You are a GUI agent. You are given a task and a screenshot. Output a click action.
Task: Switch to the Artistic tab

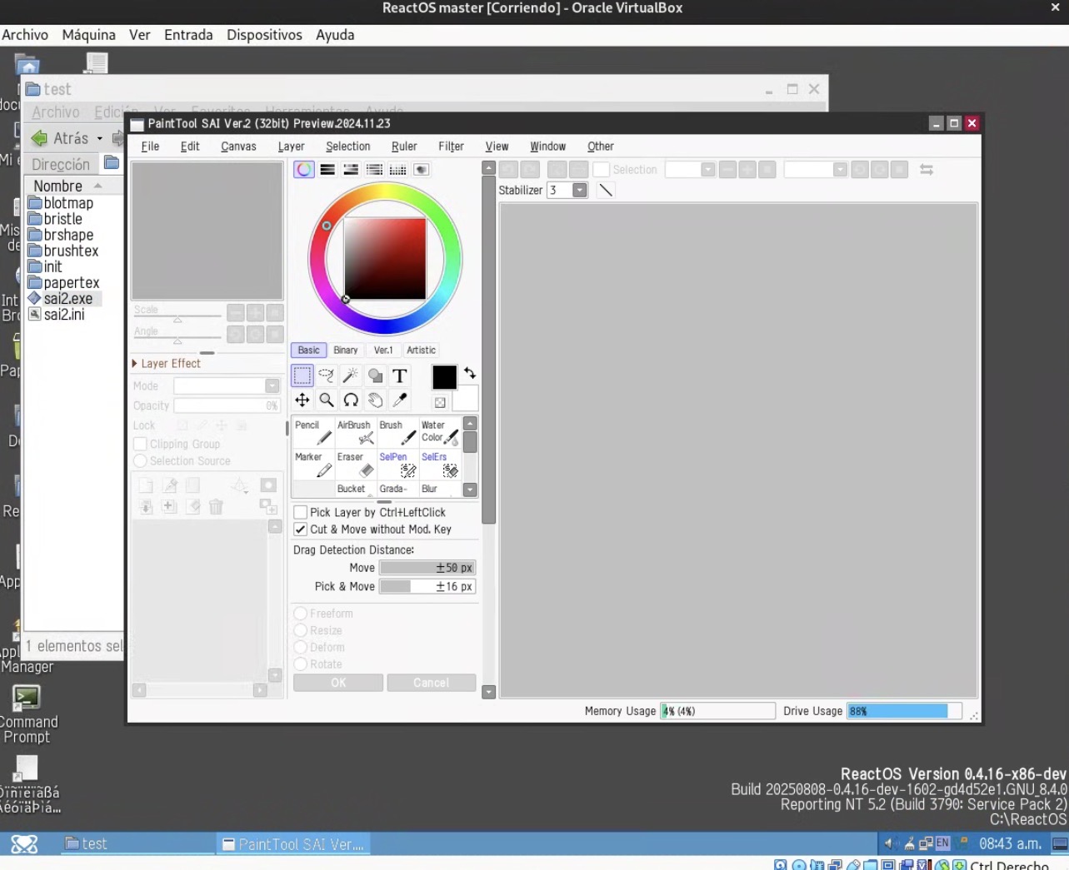(422, 350)
